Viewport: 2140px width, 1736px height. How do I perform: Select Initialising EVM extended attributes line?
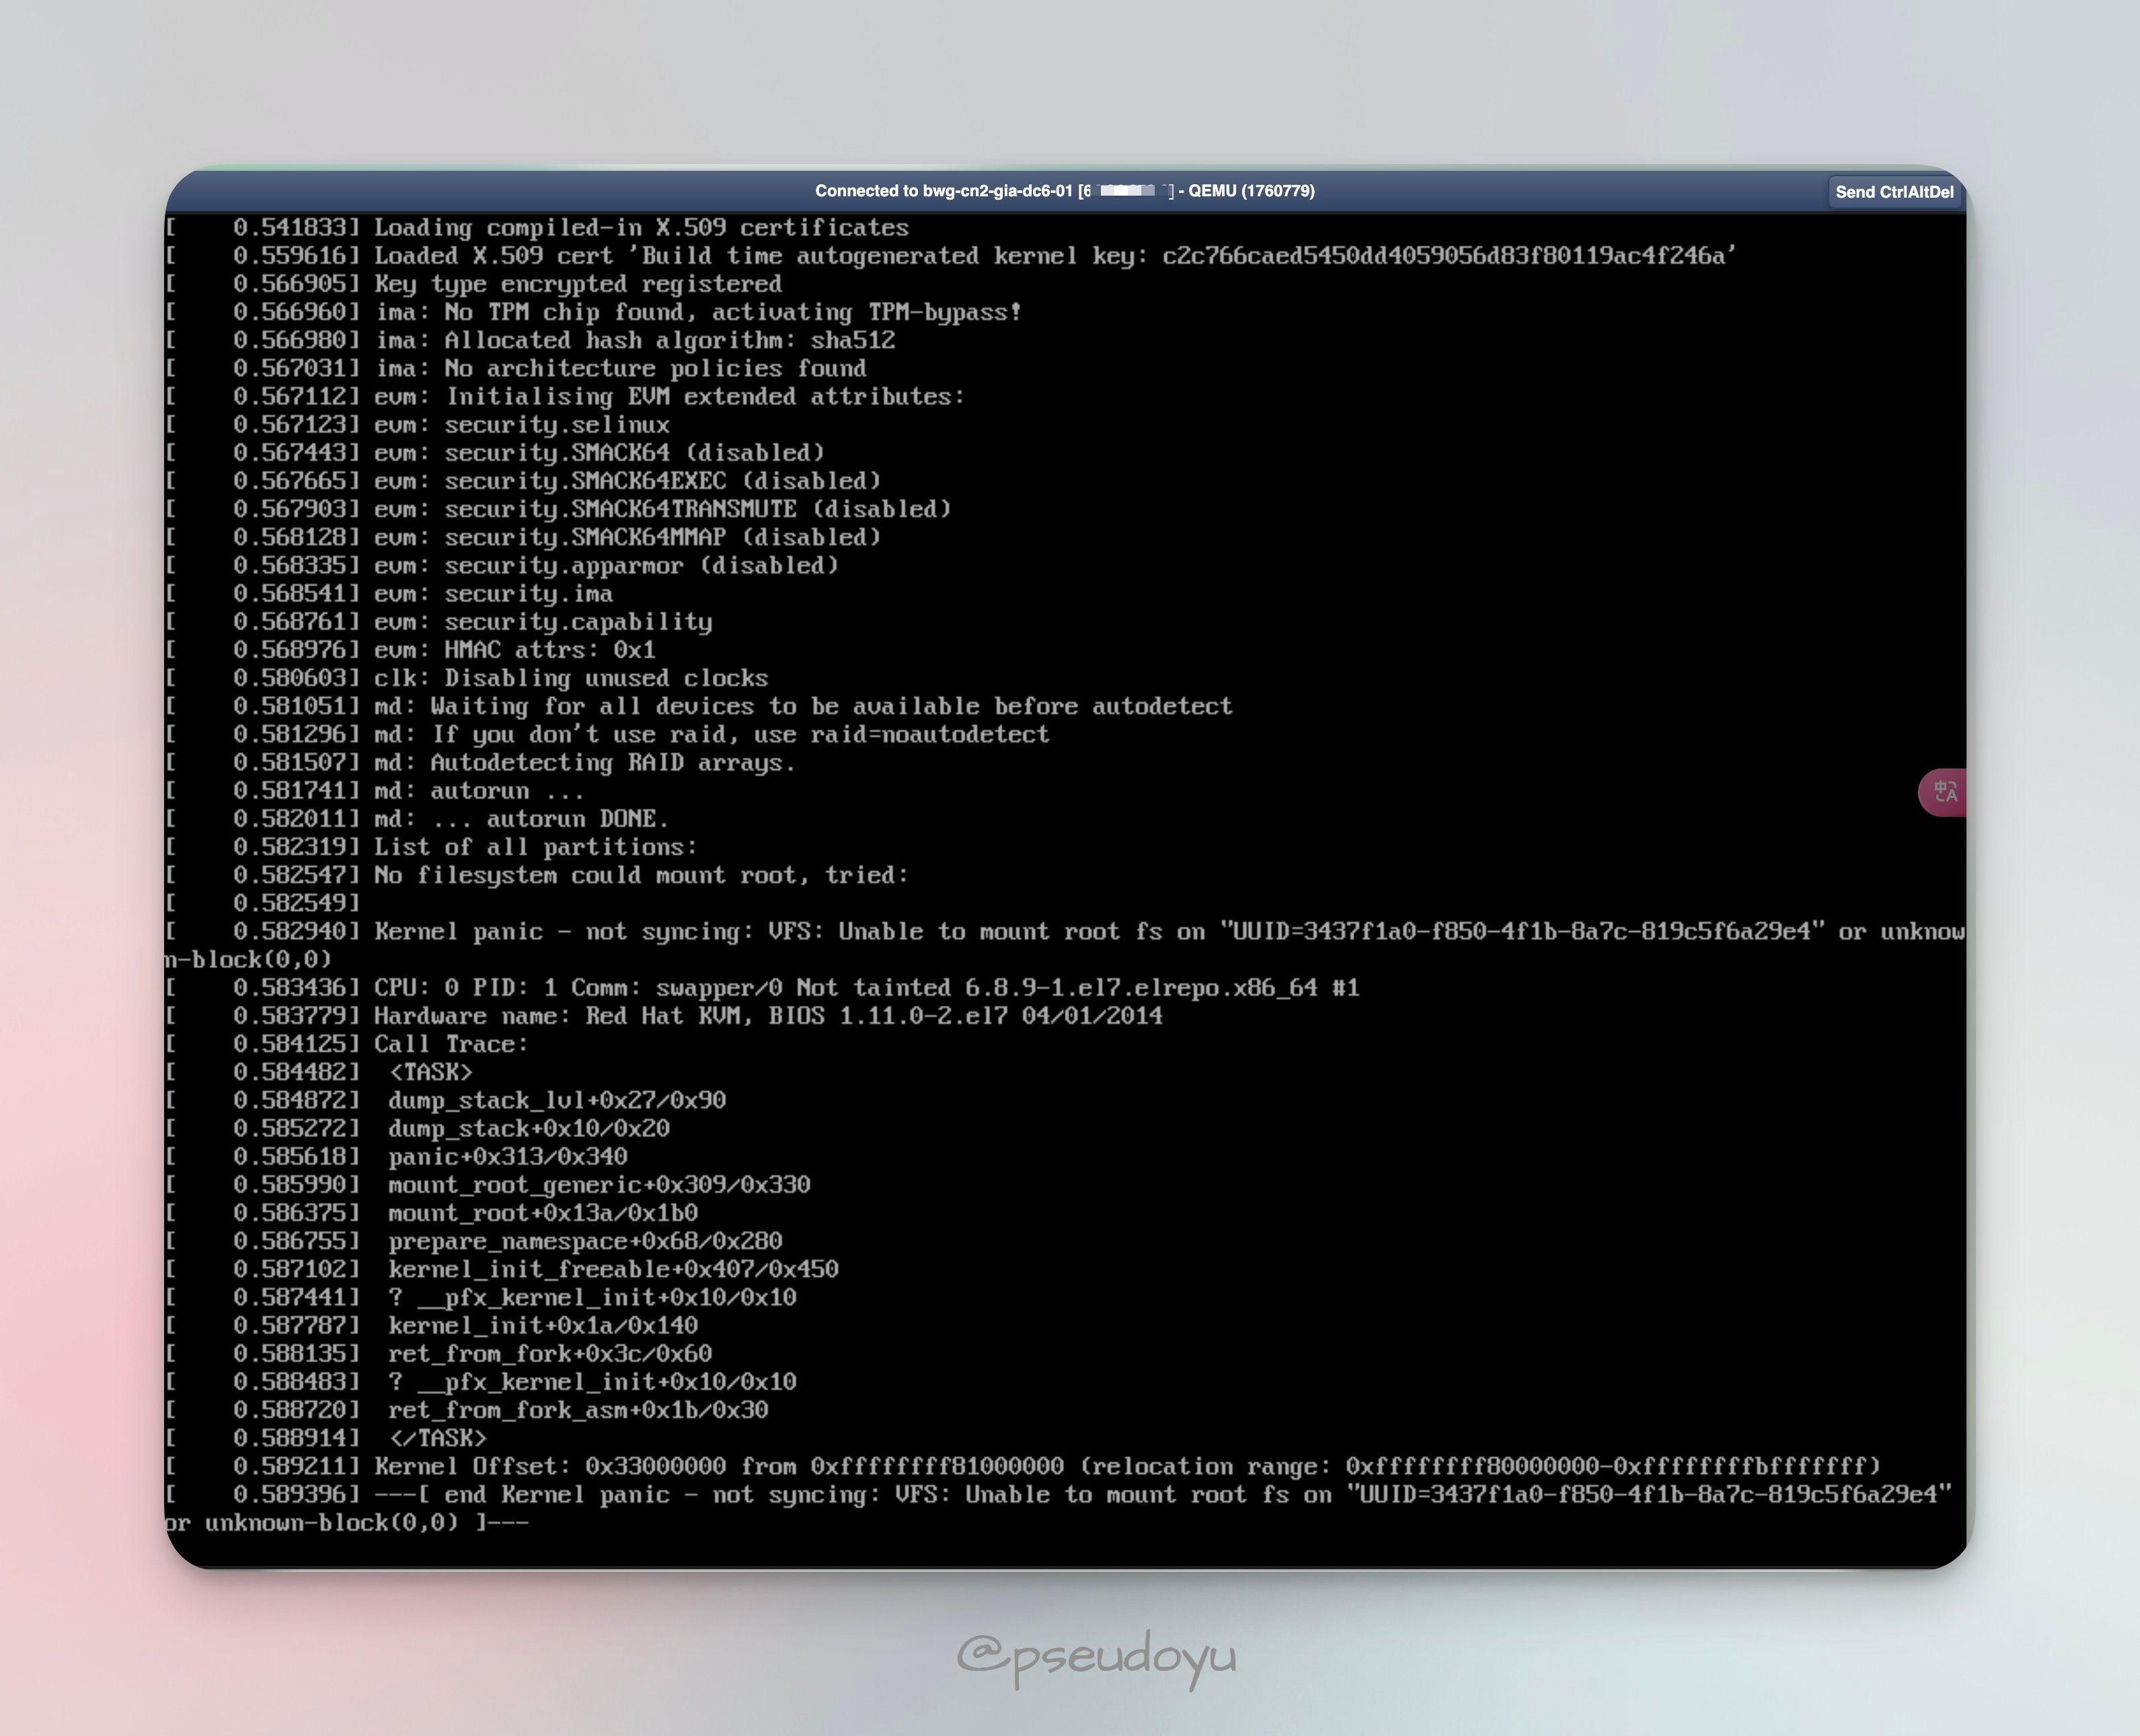click(566, 396)
